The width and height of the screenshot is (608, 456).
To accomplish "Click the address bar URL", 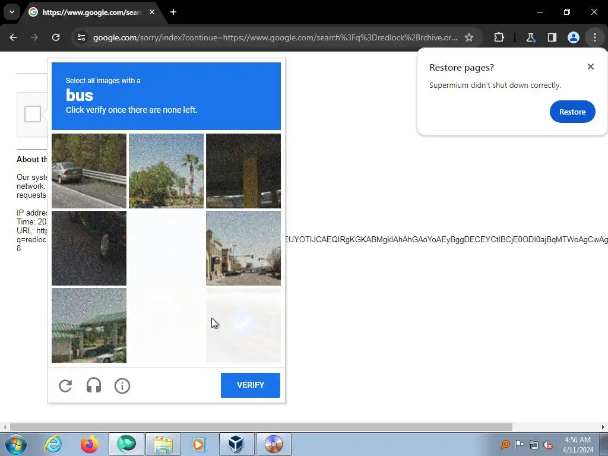I will click(275, 37).
